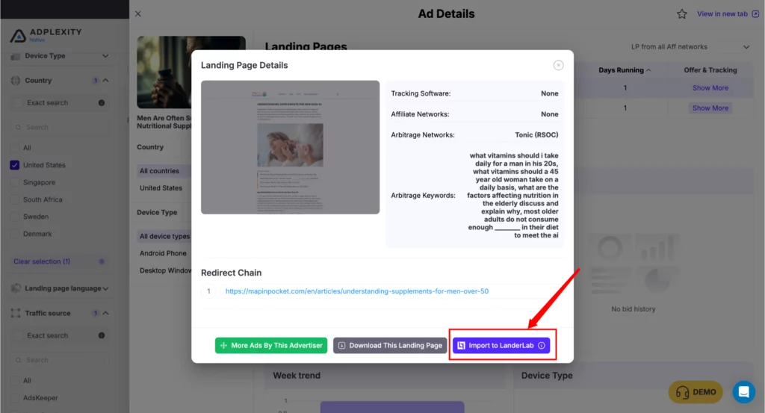
Task: Download This Landing Page
Action: click(x=390, y=345)
